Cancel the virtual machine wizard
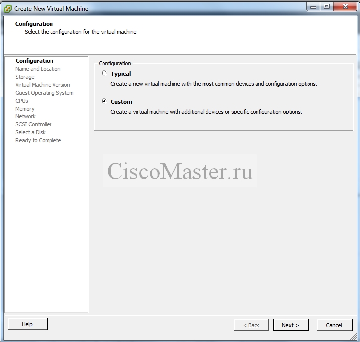This screenshot has width=360, height=342. [x=334, y=325]
